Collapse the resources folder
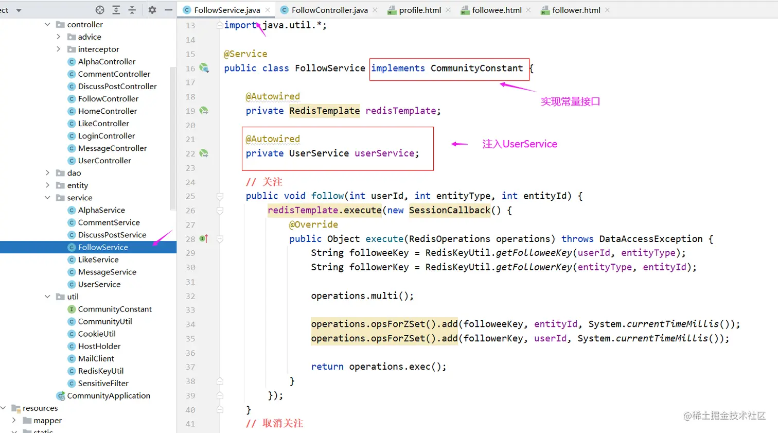The width and height of the screenshot is (778, 433). tap(3, 408)
